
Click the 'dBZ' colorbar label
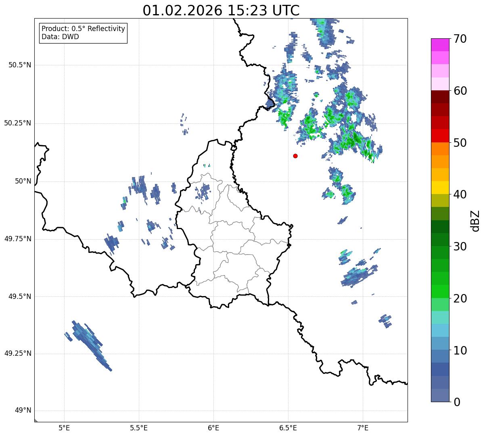click(x=475, y=220)
